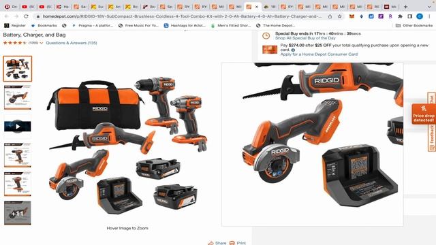Open the Bookmarks star folder
Image resolution: width=436 pixels, height=245 pixels.
44,25
